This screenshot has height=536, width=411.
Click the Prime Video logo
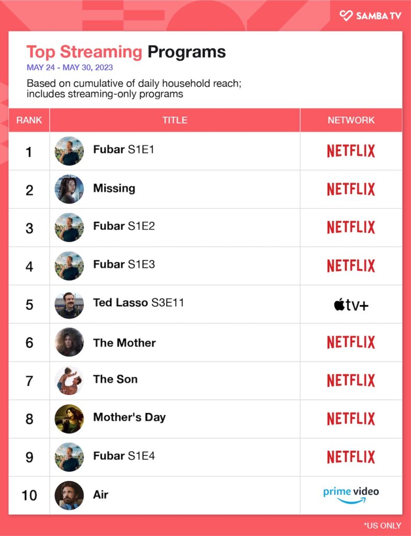(x=351, y=495)
